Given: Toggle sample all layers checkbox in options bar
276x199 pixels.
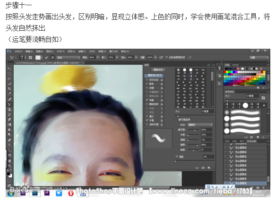Looking at the screenshot, I should point(166,57).
